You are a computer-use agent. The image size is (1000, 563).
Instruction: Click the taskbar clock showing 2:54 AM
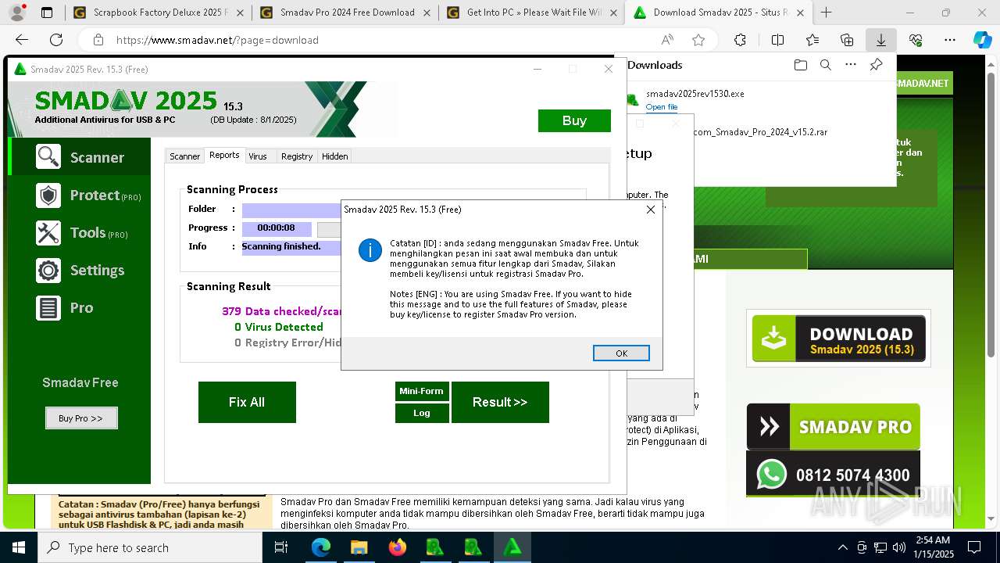pos(934,547)
